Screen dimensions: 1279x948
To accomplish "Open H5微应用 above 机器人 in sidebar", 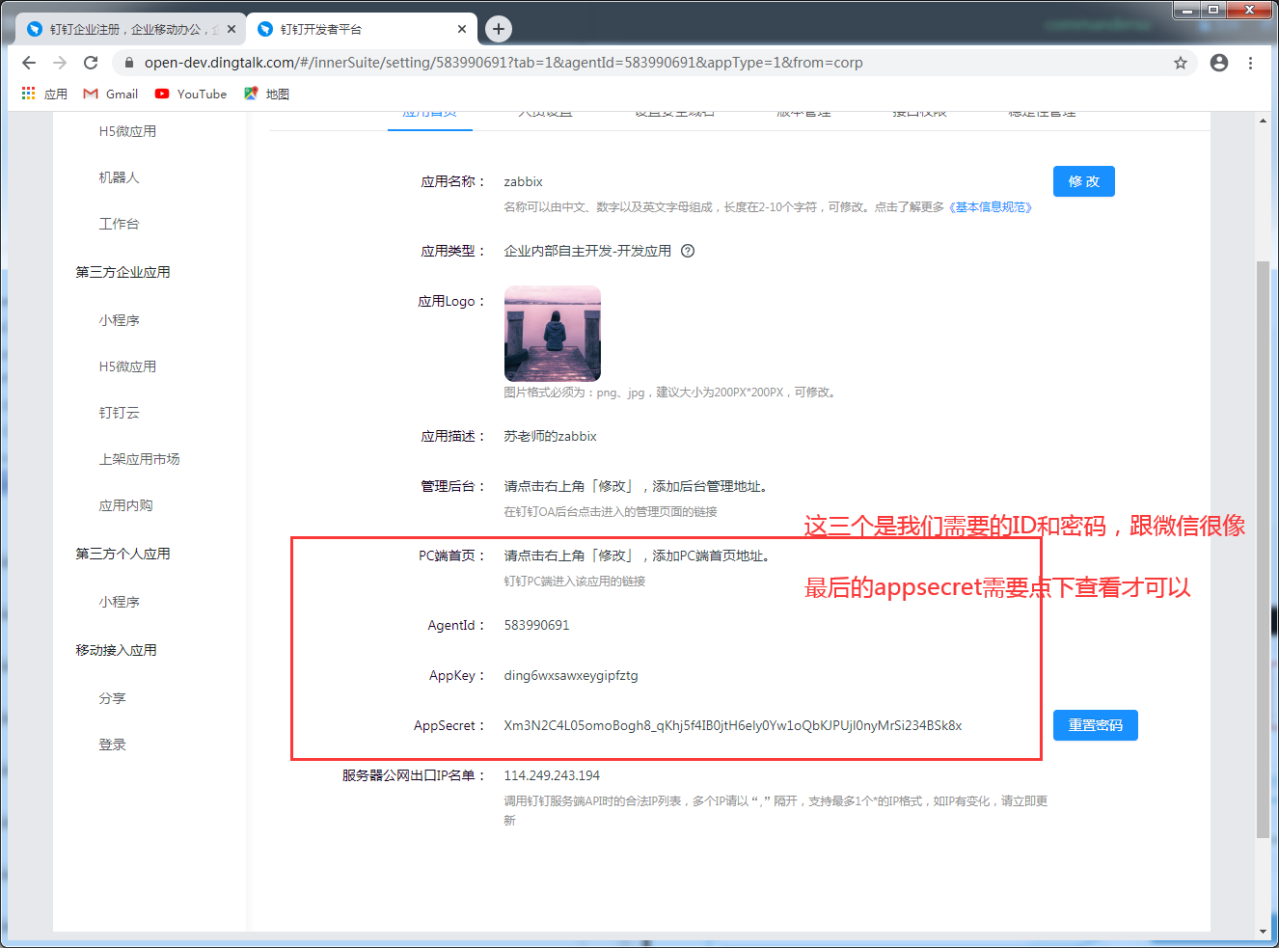I will point(127,131).
